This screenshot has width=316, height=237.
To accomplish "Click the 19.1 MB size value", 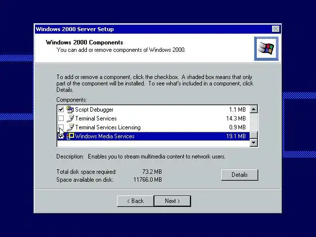I will [236, 136].
